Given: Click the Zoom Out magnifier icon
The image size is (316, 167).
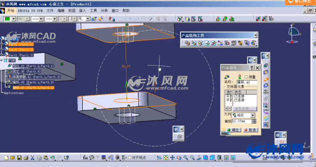Looking at the screenshot, I should pyautogui.click(x=192, y=158).
